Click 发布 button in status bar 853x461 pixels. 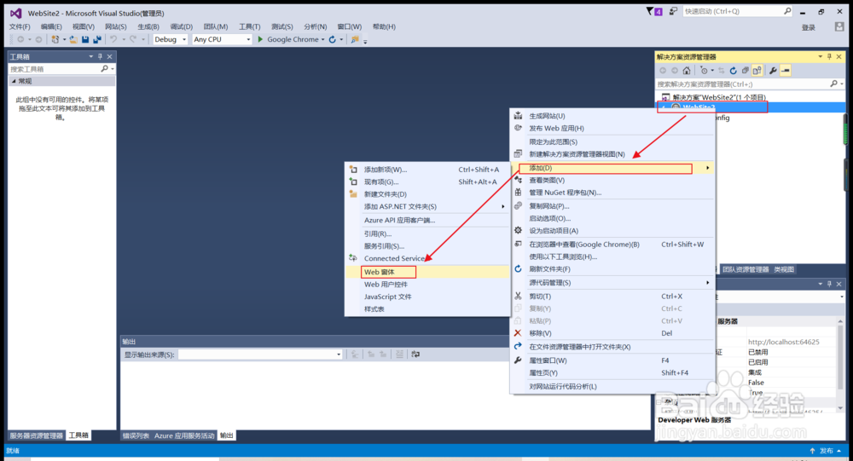click(827, 451)
